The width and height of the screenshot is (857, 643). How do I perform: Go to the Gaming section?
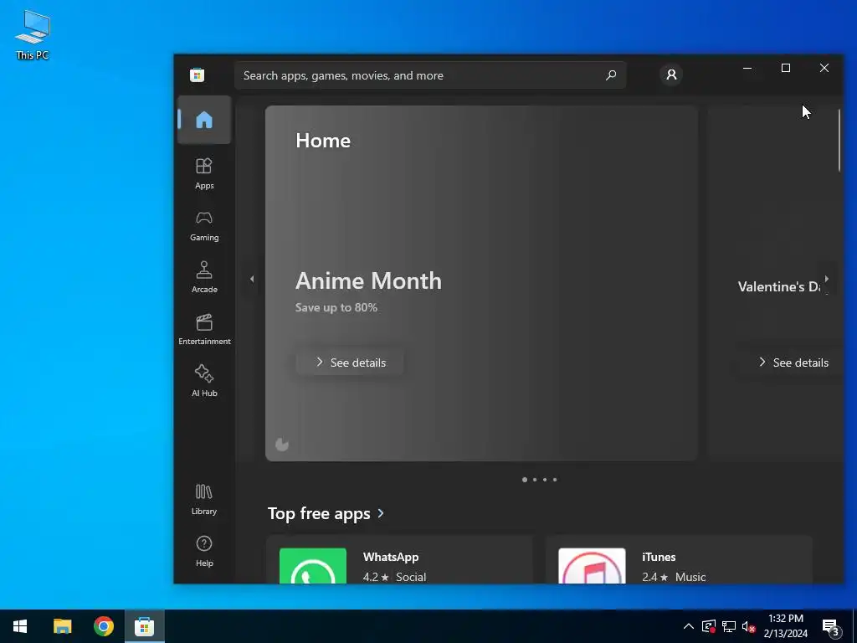pos(204,225)
